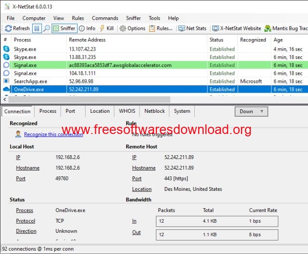Click the Skype icon for 13.107.42.23
Screen dimensions: 308x254
click(6, 49)
